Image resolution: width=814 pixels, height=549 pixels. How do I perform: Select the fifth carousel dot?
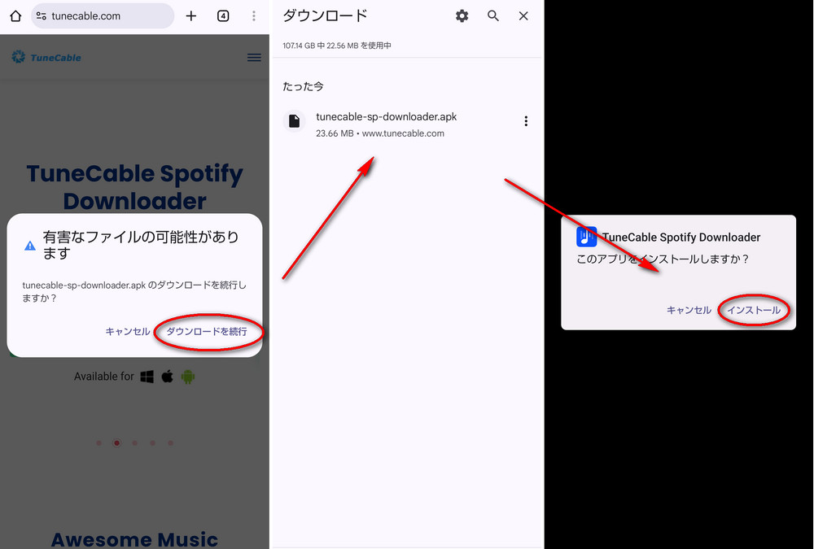(170, 443)
